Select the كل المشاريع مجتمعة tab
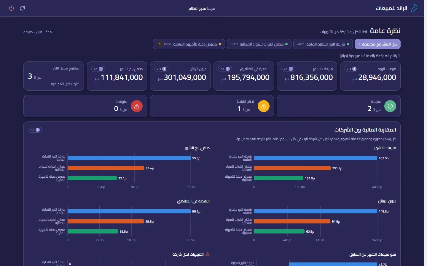This screenshot has height=266, width=427. coord(377,44)
